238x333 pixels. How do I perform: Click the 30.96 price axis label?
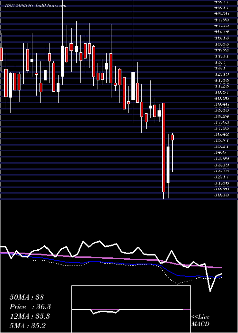tap(221, 188)
